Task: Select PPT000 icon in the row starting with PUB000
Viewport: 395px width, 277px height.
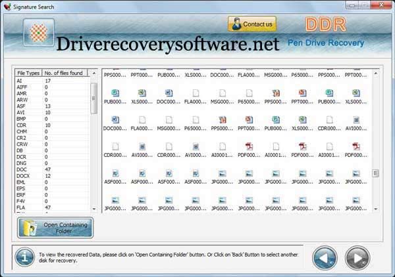Action: coord(303,93)
